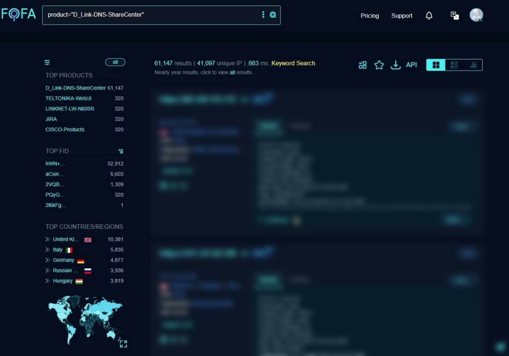Open the Pricing page

pyautogui.click(x=369, y=16)
